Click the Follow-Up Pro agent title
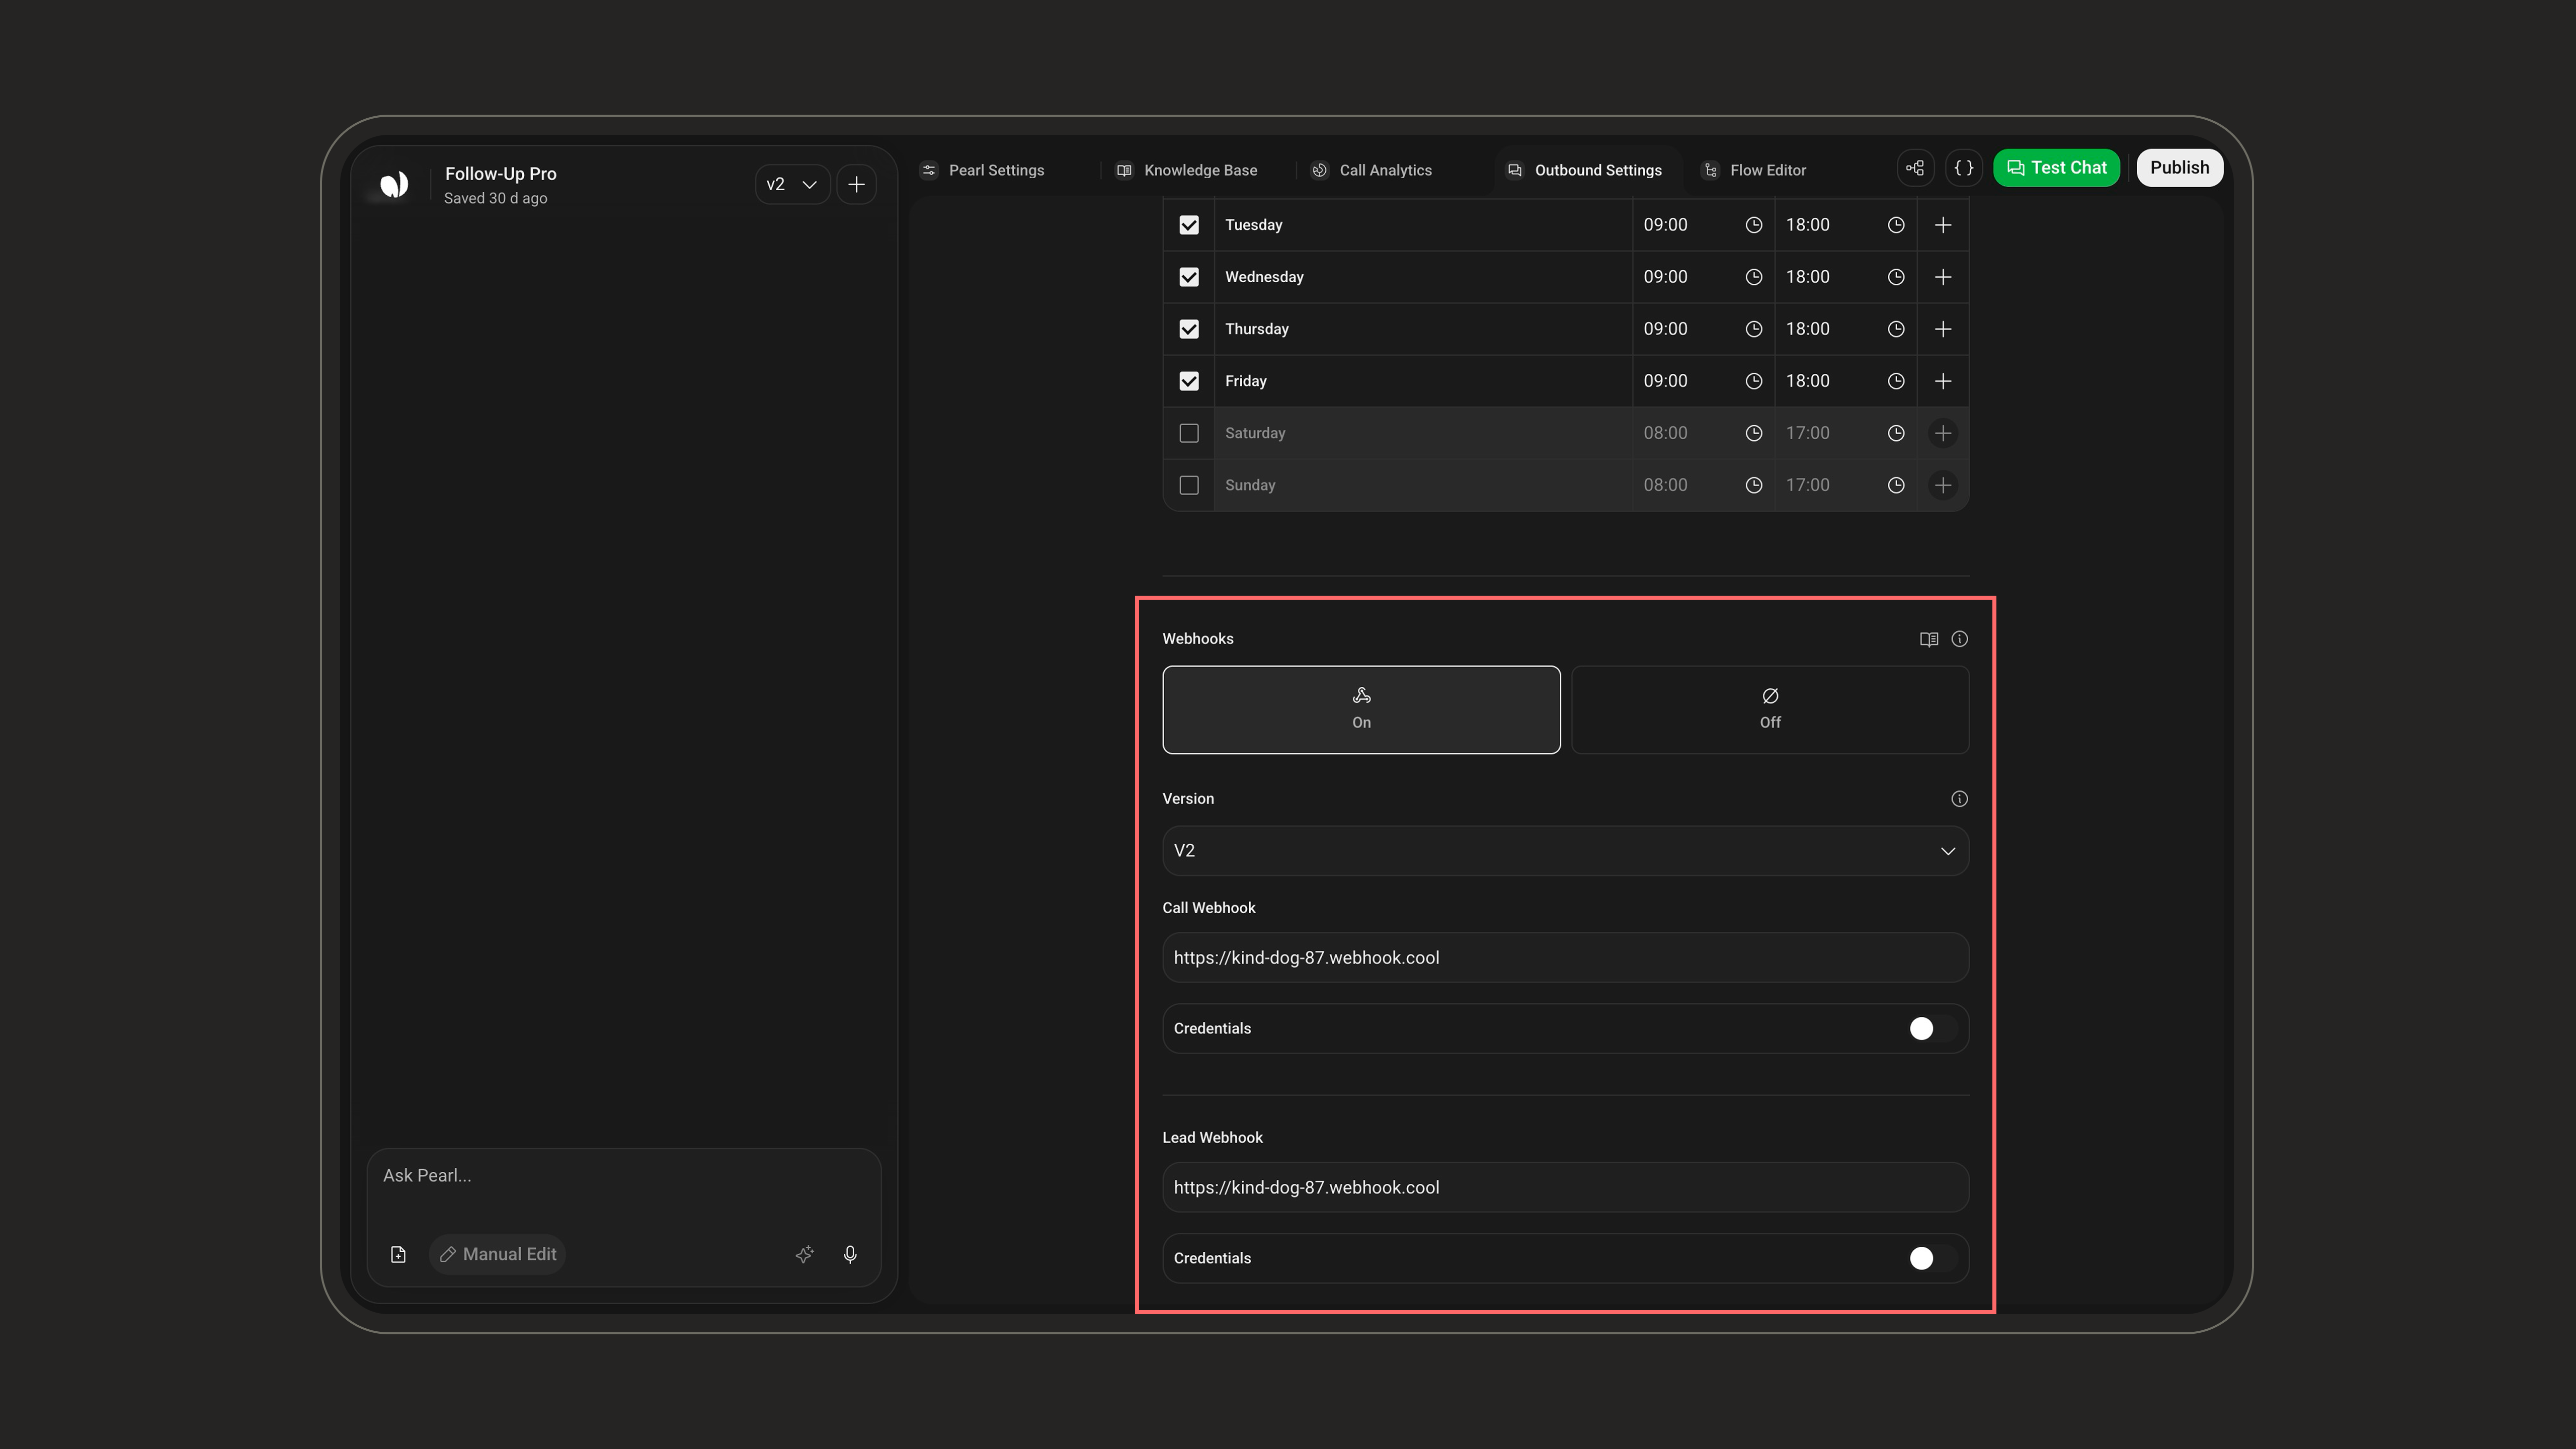The height and width of the screenshot is (1449, 2576). tap(501, 174)
